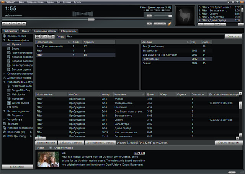Open the Сервис menu
Viewport: 245px width, 174px height.
(x=50, y=2)
